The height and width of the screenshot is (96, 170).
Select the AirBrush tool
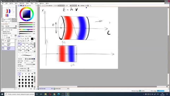[x=24, y=44]
